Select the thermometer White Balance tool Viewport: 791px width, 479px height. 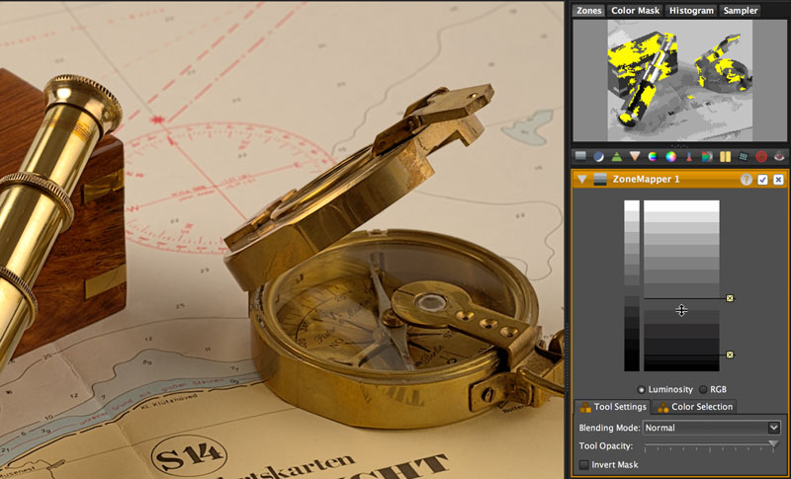click(x=689, y=157)
